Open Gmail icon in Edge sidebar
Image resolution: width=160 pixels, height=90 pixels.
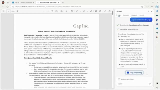[157, 37]
